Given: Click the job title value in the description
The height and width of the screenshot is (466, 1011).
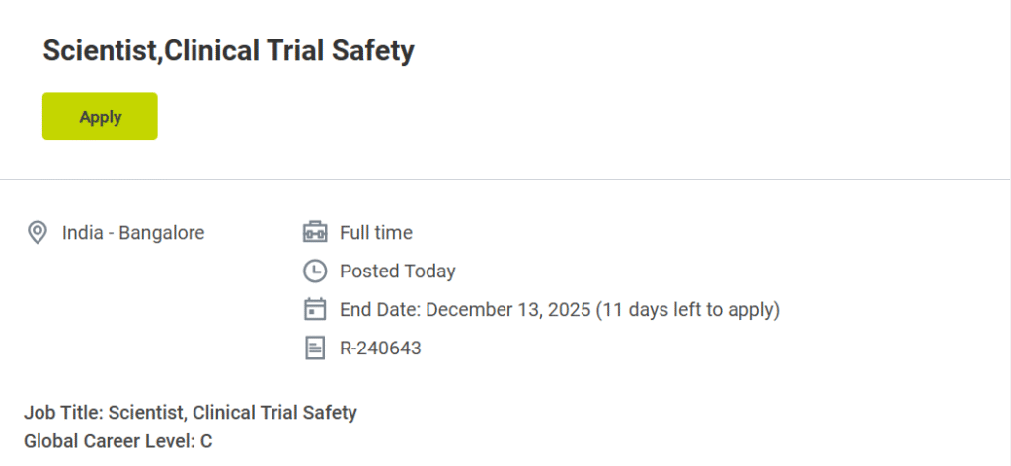Looking at the screenshot, I should [x=233, y=412].
